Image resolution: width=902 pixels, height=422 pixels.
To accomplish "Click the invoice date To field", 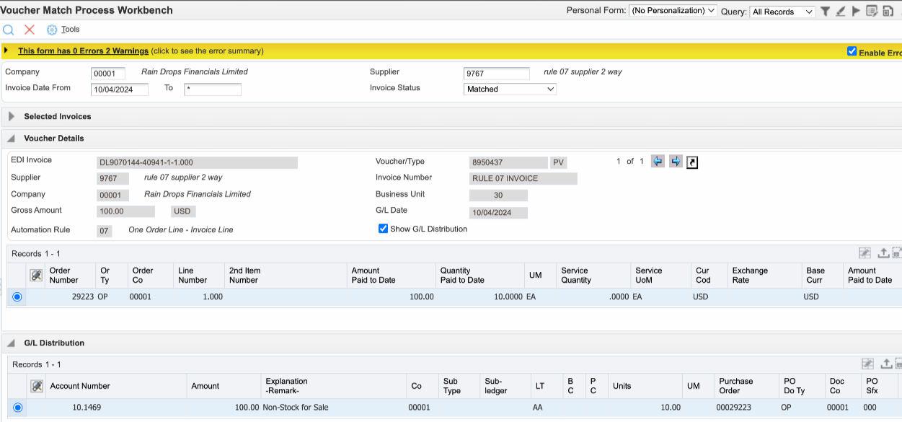I will (x=213, y=89).
